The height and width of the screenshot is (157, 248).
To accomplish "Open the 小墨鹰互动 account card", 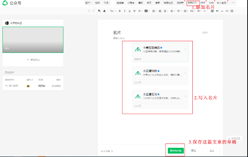I will (x=160, y=99).
